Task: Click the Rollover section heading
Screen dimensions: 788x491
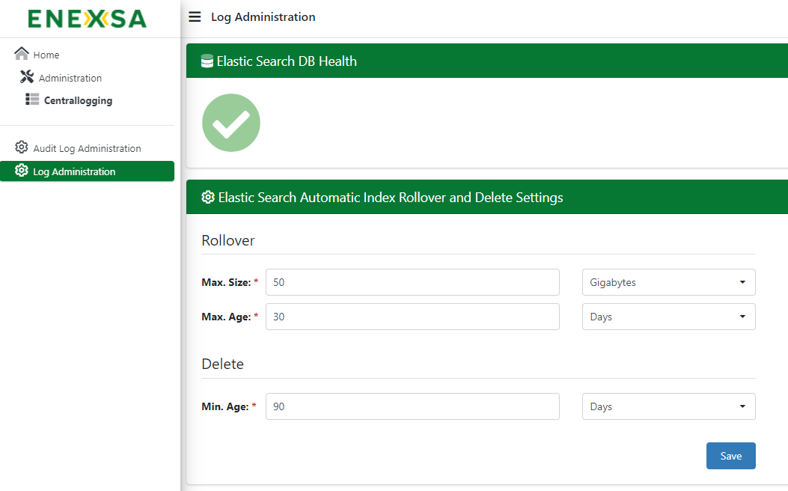Action: (x=228, y=240)
